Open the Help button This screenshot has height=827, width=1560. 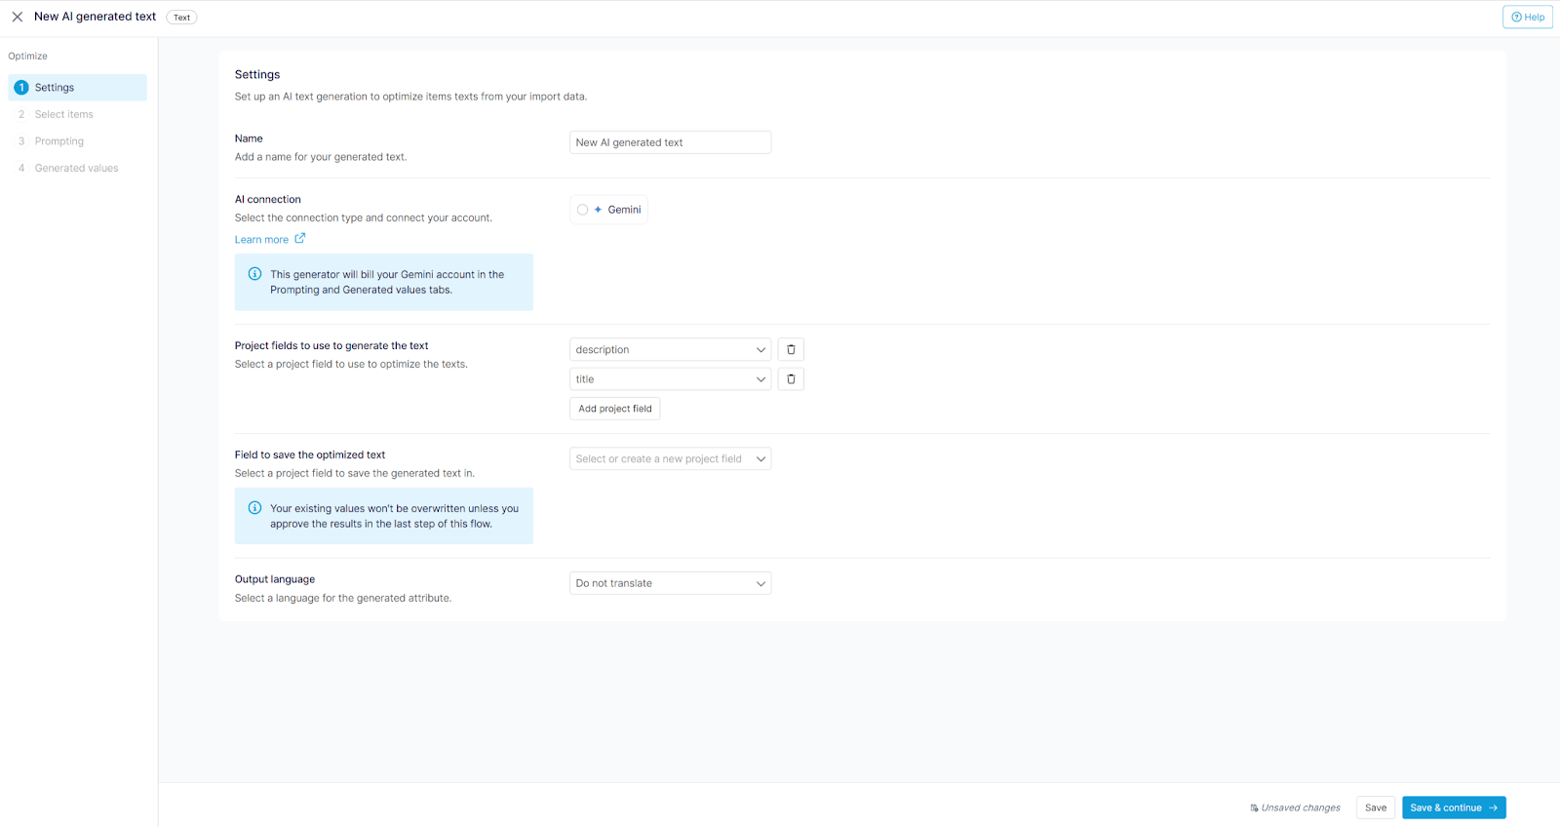(x=1527, y=17)
